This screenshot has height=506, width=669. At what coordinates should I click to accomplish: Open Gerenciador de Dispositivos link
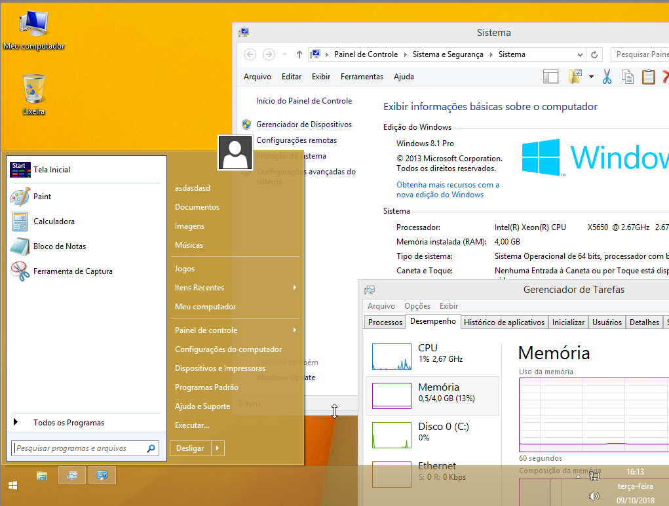coord(304,125)
